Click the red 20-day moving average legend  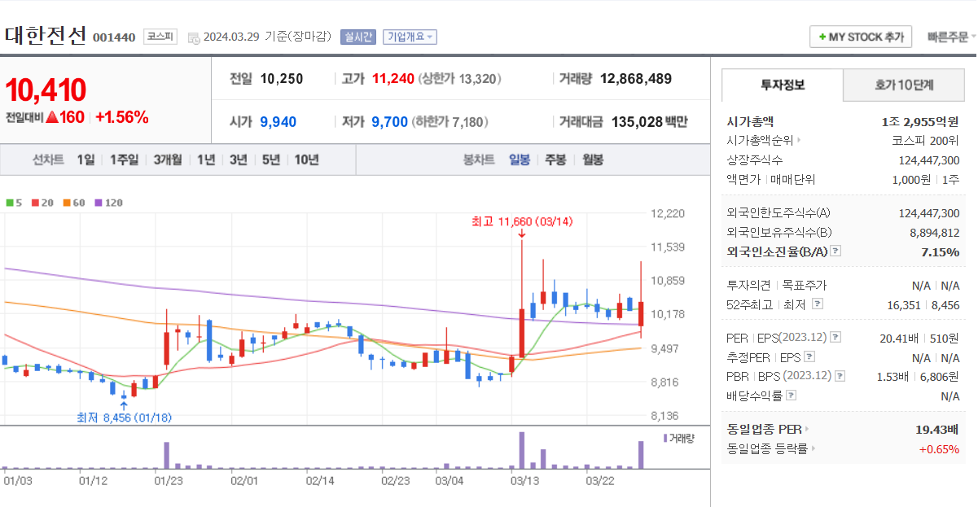tap(42, 203)
